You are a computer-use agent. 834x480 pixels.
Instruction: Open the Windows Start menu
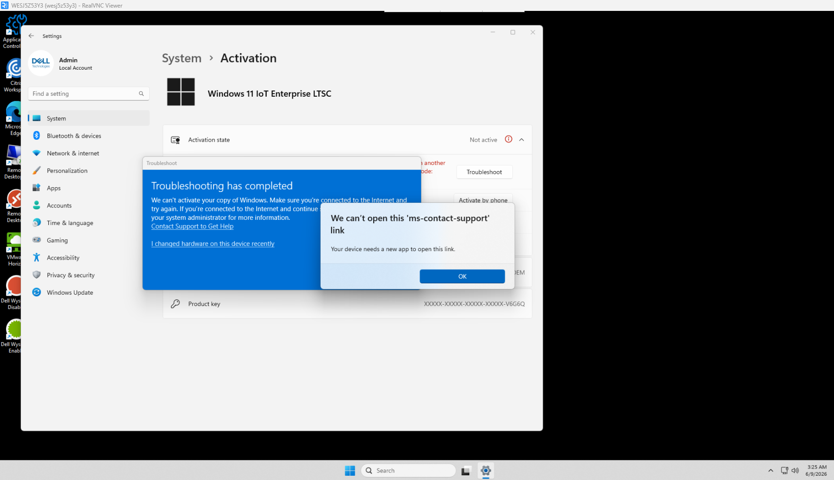pos(350,471)
